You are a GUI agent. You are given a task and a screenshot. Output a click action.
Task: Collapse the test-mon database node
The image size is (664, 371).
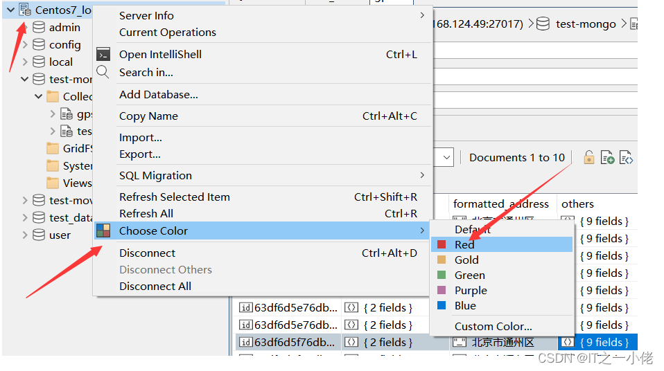[x=25, y=79]
